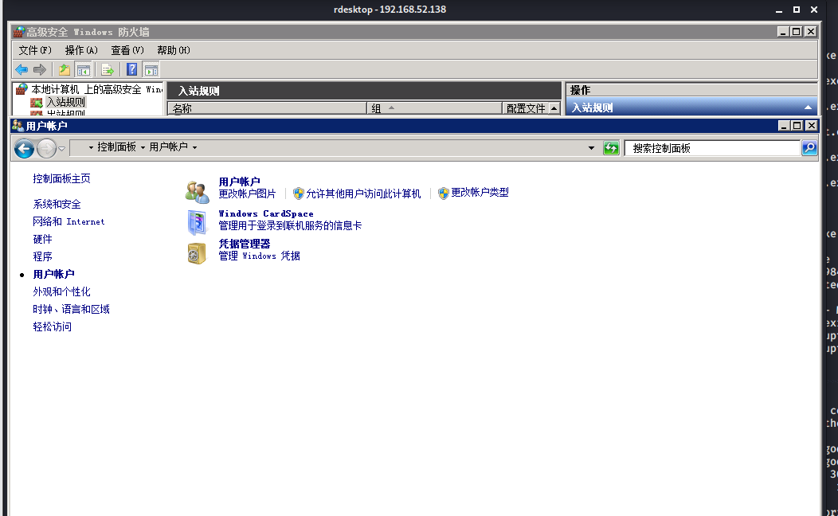Sort rules by 配置文件 column header
838x516 pixels.
pos(526,108)
